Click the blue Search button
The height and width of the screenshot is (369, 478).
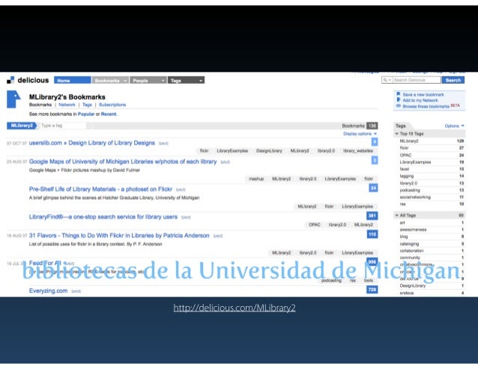(453, 80)
